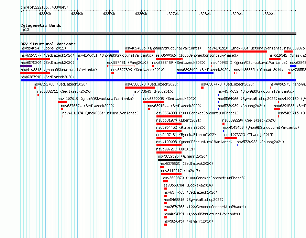Select esv2670768 1000GenomesConsortiumPhase1 label
This screenshot has width=306, height=238.
pyautogui.click(x=205, y=207)
